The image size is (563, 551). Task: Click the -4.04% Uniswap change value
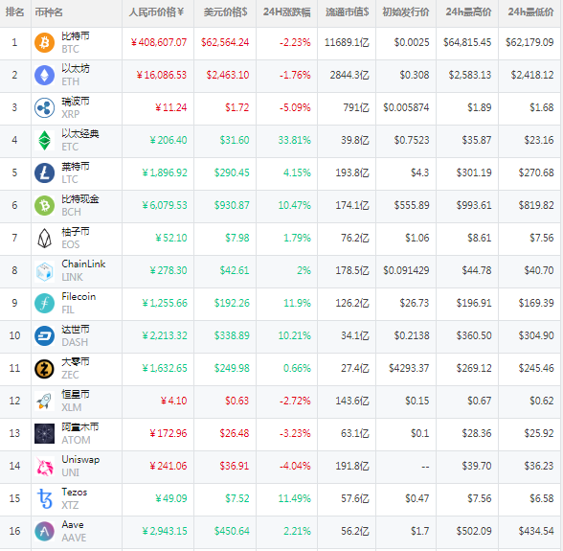tap(295, 466)
